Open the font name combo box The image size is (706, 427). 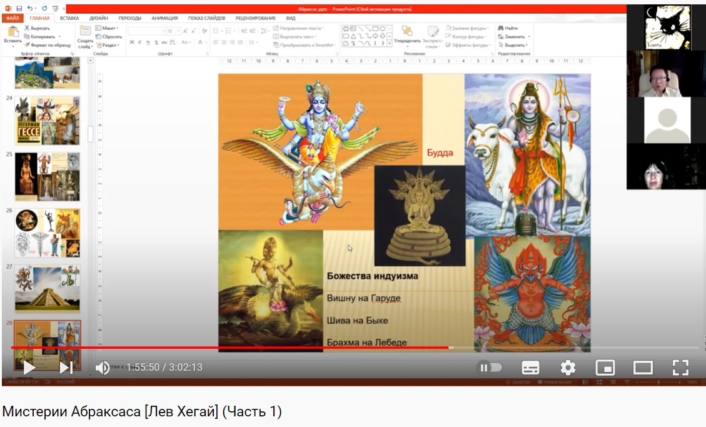(146, 31)
